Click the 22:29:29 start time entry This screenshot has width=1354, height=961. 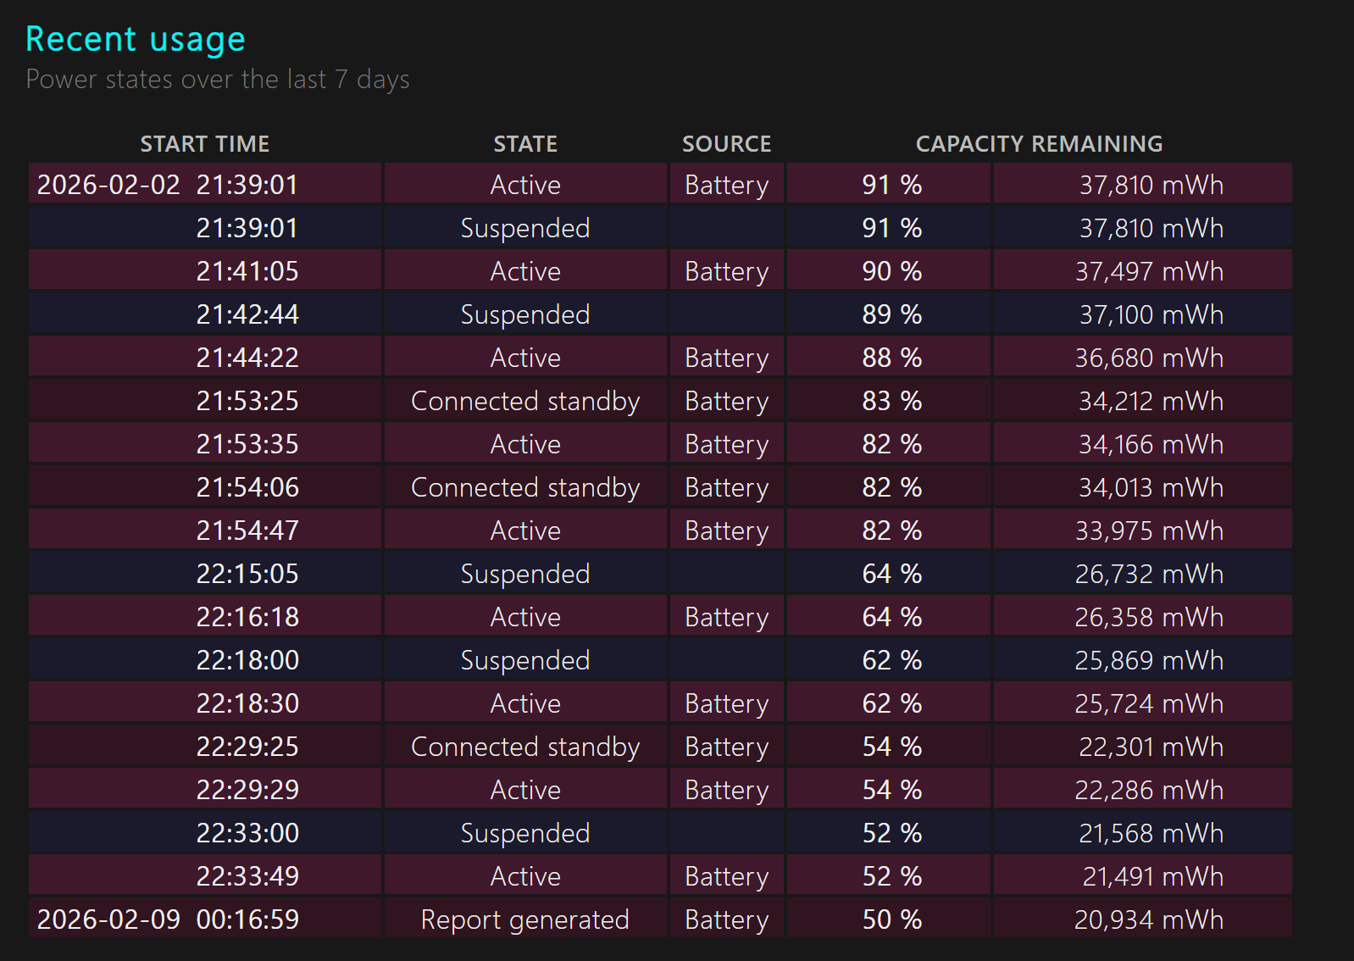point(247,790)
